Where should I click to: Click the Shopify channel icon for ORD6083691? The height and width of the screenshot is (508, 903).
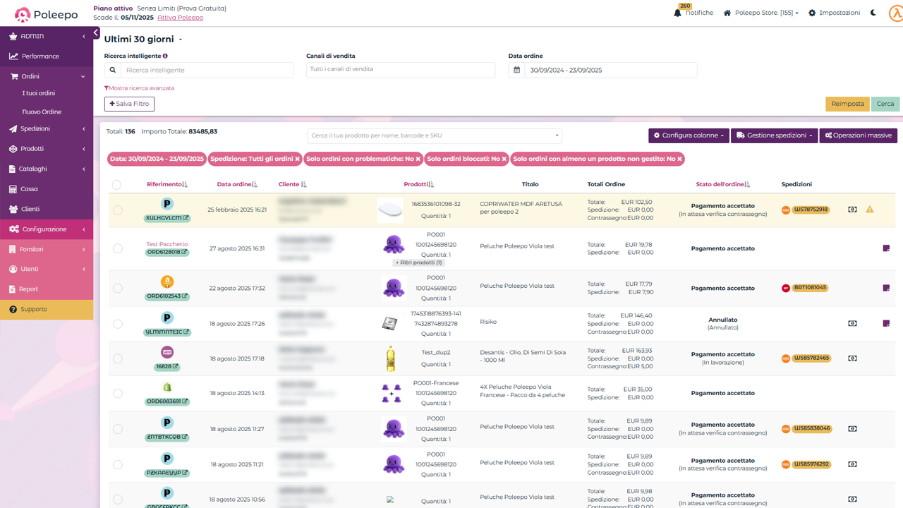[167, 387]
